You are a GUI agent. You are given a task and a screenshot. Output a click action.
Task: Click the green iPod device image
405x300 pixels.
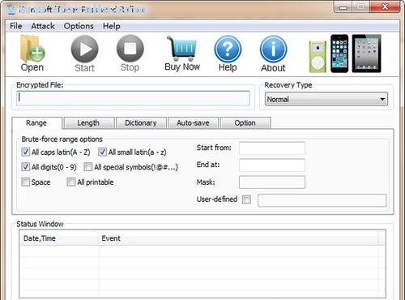(x=318, y=57)
